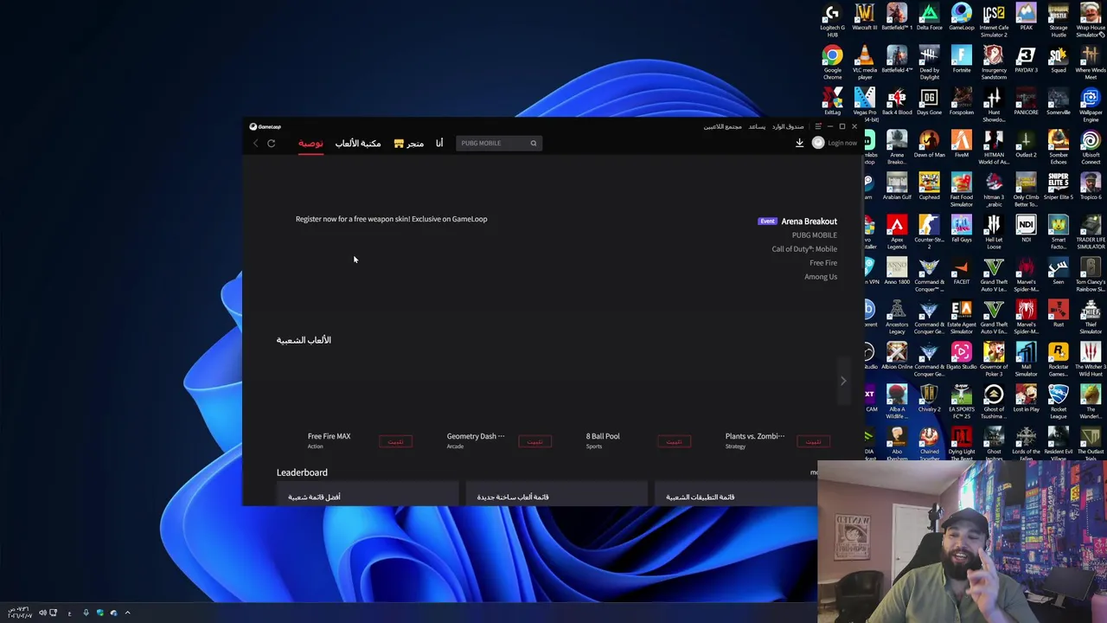
Task: Click the GameLoop back arrow
Action: pos(255,144)
